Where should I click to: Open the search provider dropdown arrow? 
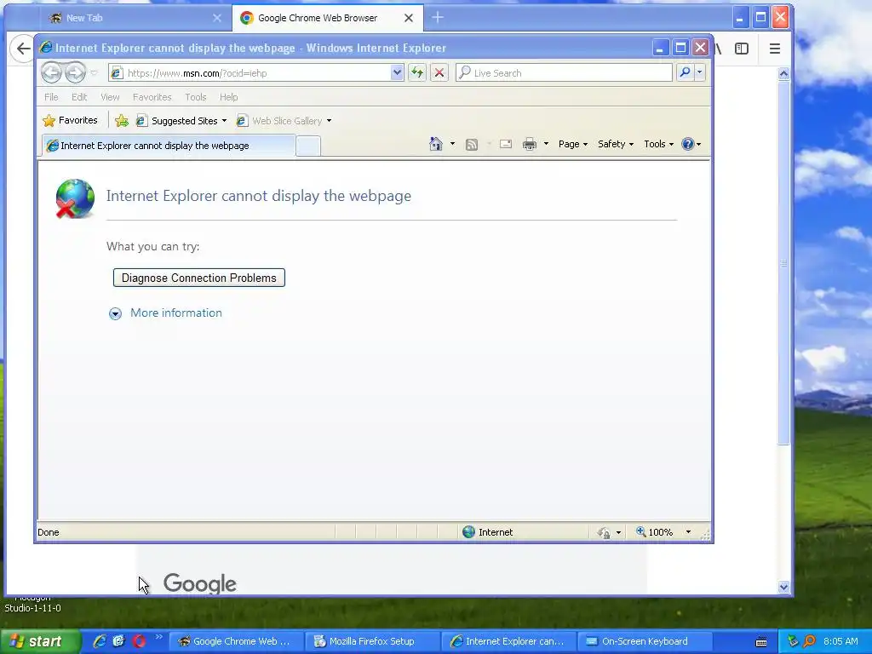[x=700, y=73]
